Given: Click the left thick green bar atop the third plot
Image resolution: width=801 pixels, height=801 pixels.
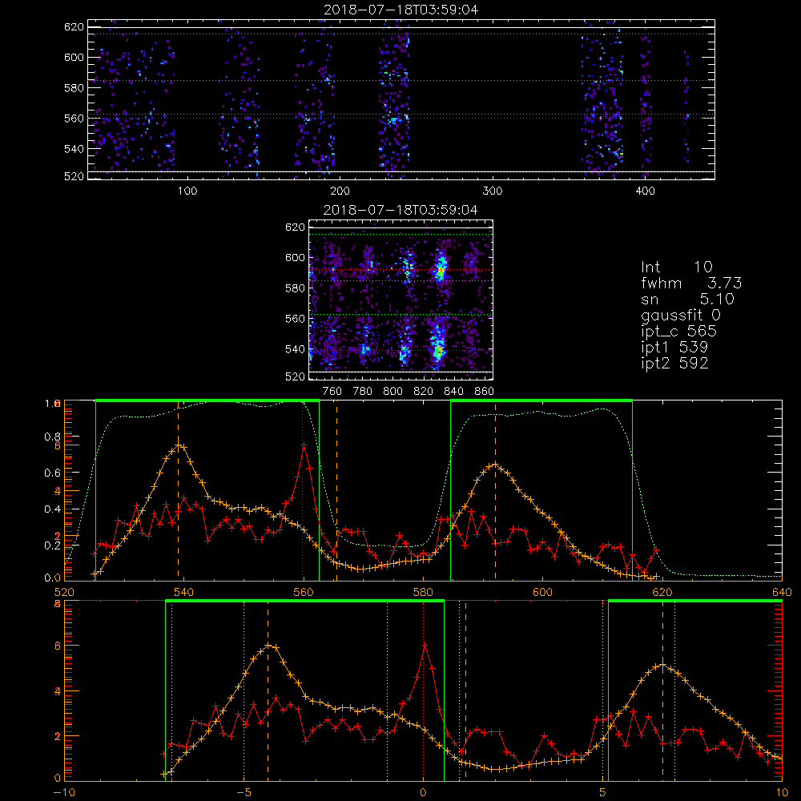Looking at the screenshot, I should click(x=207, y=400).
